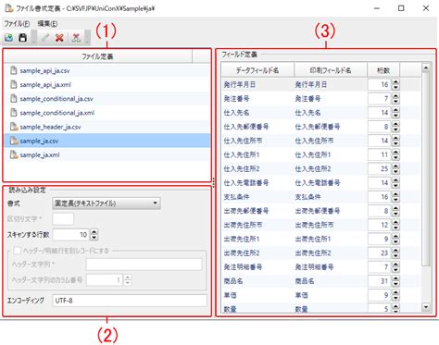This screenshot has height=345, width=439.
Task: Click the ヘッダー文字列のカラム番号 number field
Action: 104,280
